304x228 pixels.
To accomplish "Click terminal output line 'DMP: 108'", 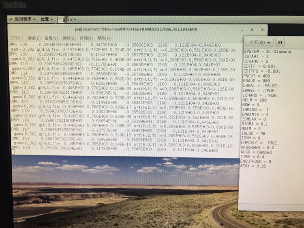I will [115, 45].
